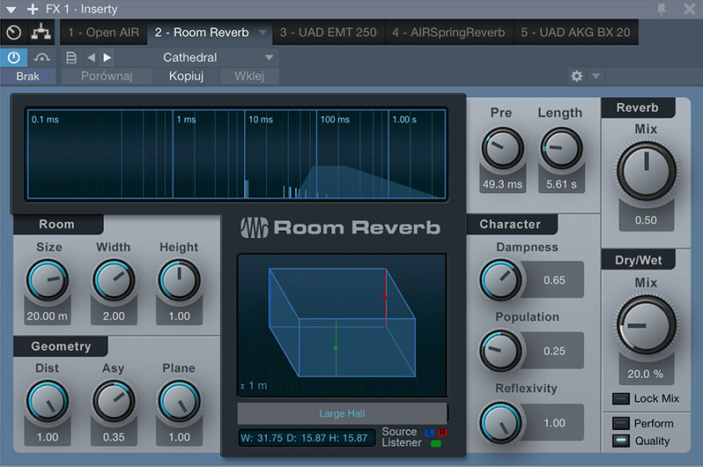Click the red R source indicator

click(x=442, y=433)
